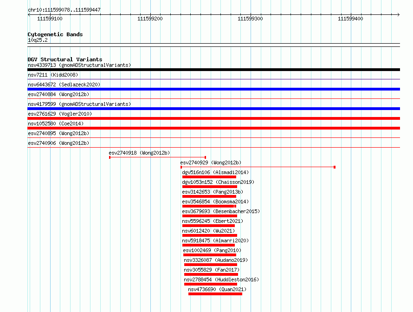Click the 10q25.2 band label
Viewport: 413px width, 312px height.
(x=38, y=40)
